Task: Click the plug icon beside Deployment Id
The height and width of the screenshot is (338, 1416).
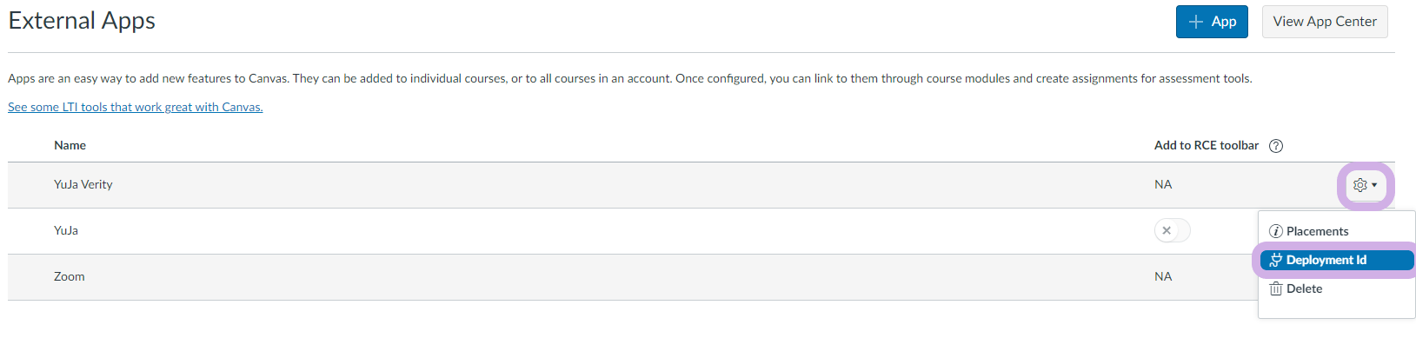Action: click(x=1276, y=260)
